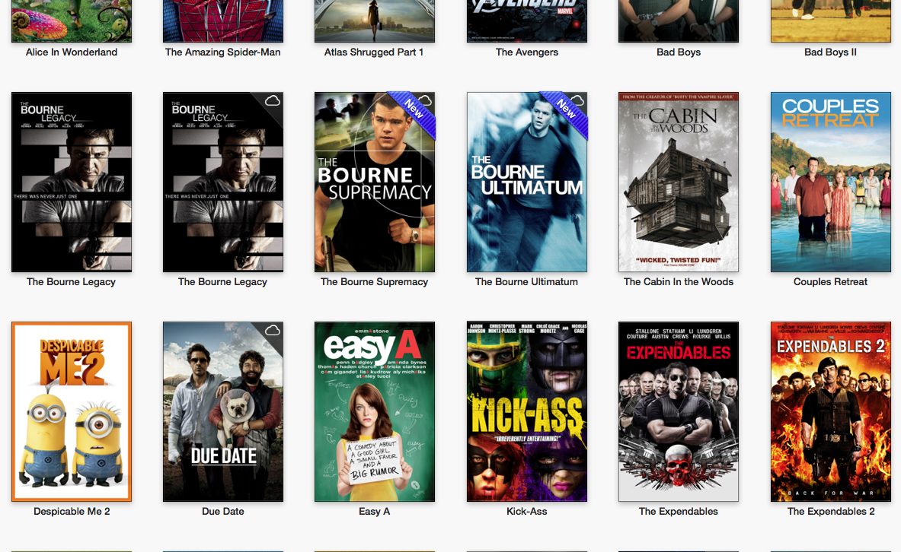The width and height of the screenshot is (901, 552).
Task: Click the New ribbon on The Bourne Ultimatum
Action: click(565, 113)
